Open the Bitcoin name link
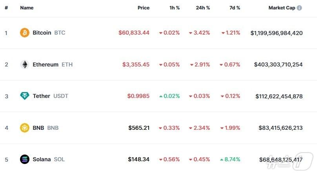317x175 pixels. (x=42, y=33)
